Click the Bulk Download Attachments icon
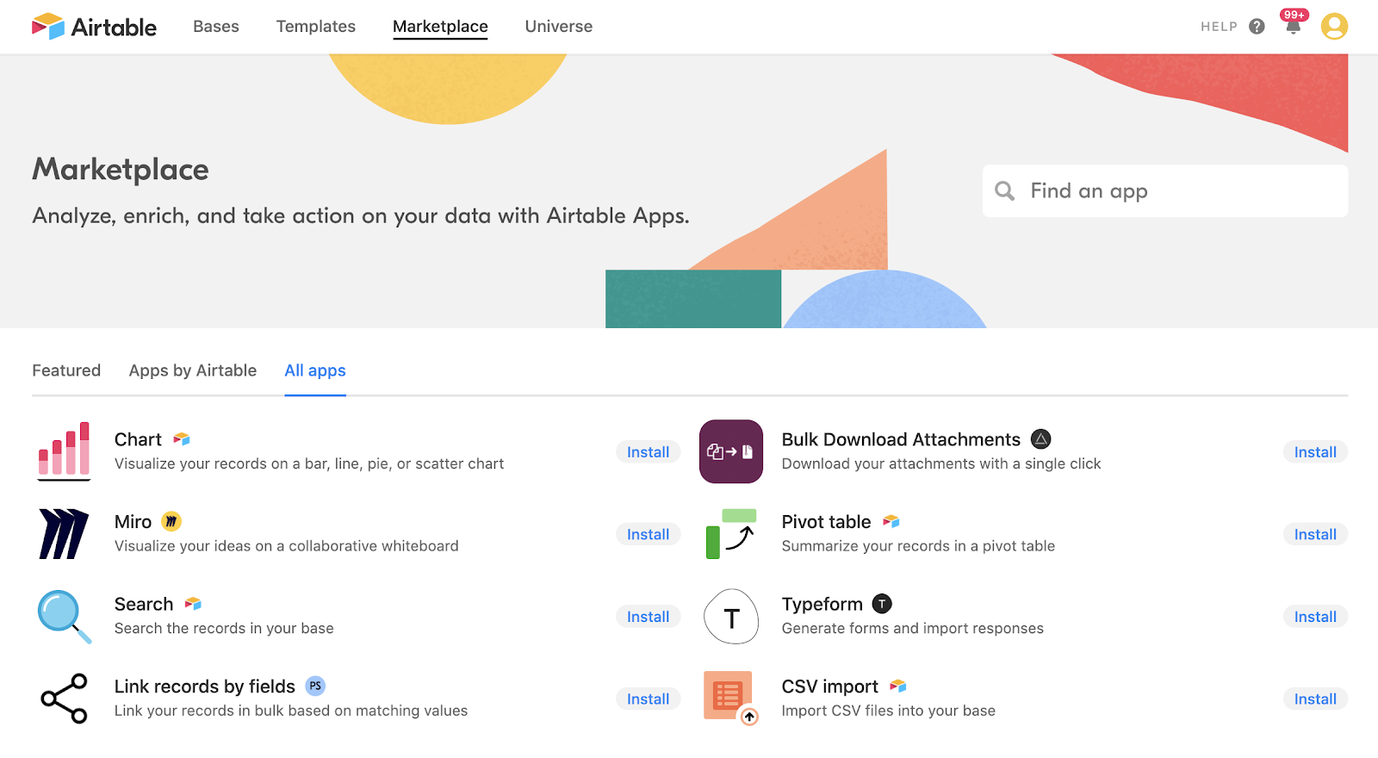This screenshot has height=758, width=1378. pos(731,451)
